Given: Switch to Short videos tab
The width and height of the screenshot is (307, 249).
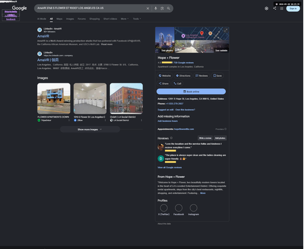Looking at the screenshot, I should [x=110, y=19].
